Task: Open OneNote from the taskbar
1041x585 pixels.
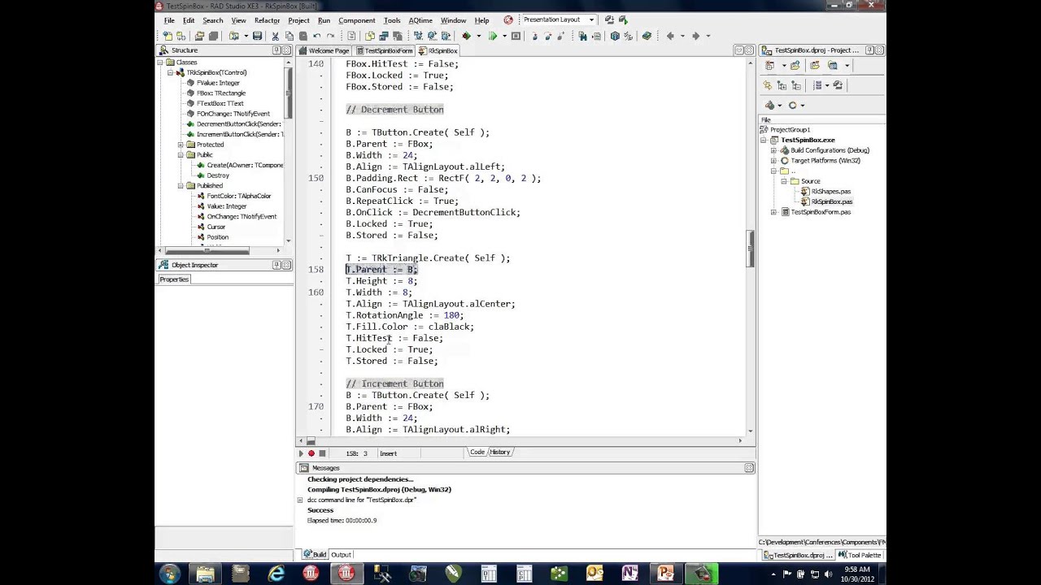Action: pos(629,574)
